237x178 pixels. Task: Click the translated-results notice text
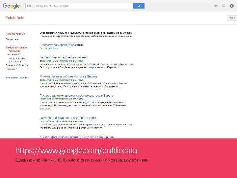tap(86, 34)
